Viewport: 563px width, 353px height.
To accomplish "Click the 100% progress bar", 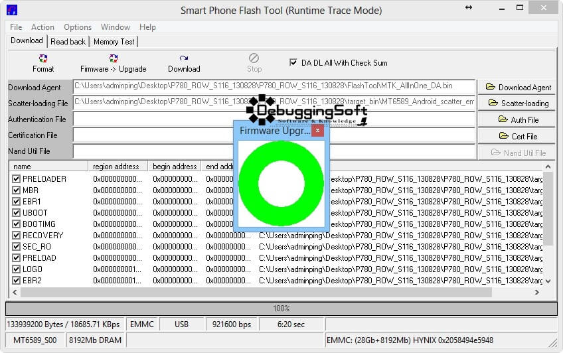I will 281,309.
